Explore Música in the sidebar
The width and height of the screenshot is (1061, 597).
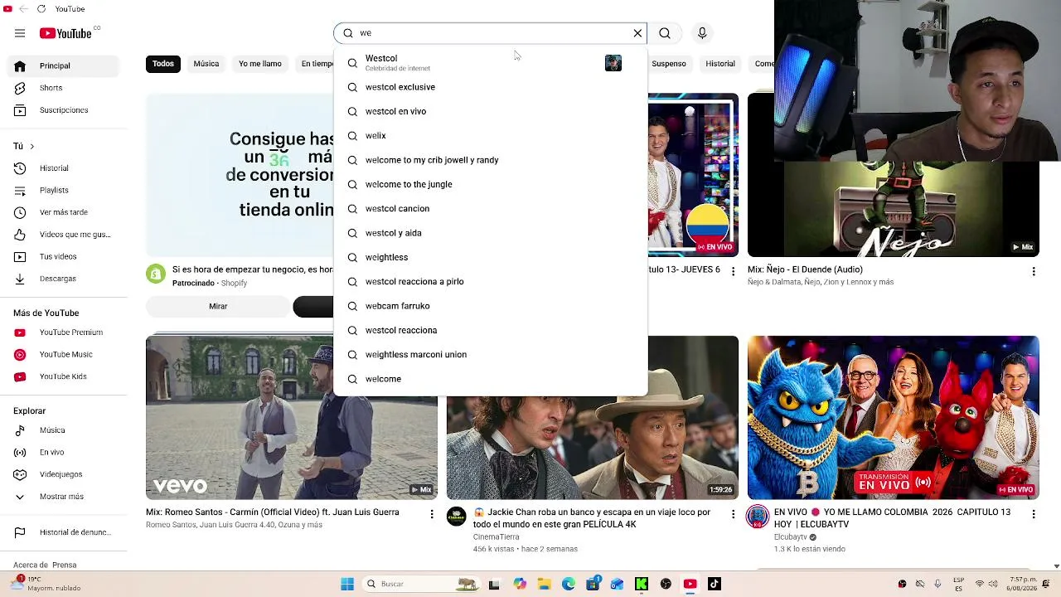pyautogui.click(x=64, y=430)
